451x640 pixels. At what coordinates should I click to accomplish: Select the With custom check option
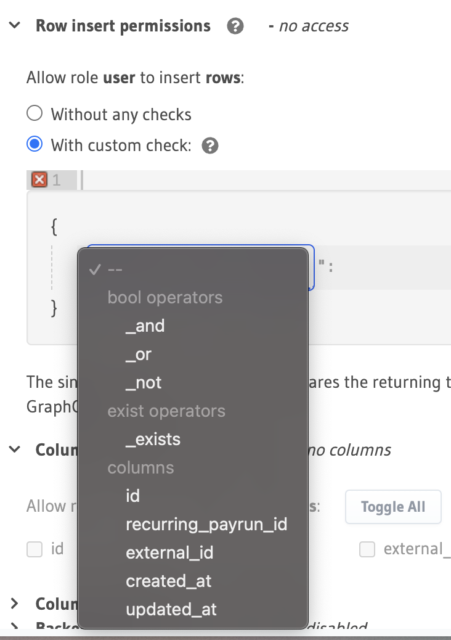click(x=35, y=144)
